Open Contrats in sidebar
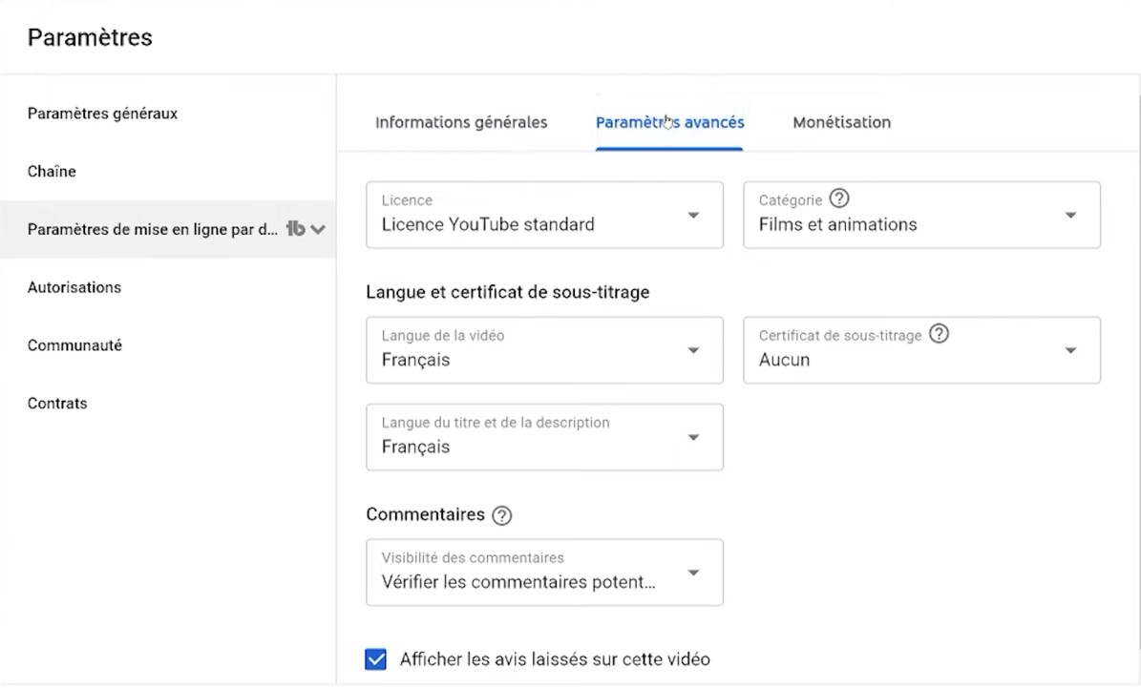This screenshot has width=1141, height=688. (57, 404)
